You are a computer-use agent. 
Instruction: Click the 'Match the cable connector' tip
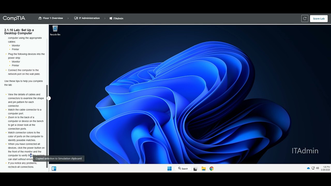tap(25, 112)
